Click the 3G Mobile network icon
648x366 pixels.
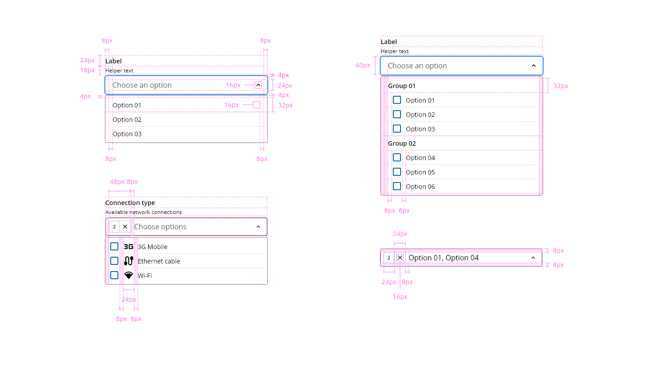point(128,246)
